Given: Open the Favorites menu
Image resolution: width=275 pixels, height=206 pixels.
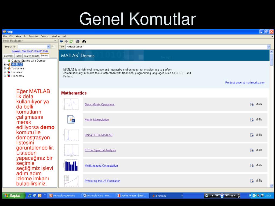Looking at the screenshot, I should tap(34, 36).
